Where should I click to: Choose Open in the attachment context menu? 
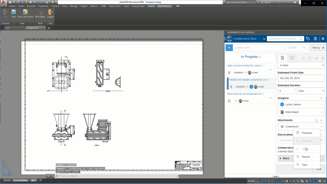305,165
